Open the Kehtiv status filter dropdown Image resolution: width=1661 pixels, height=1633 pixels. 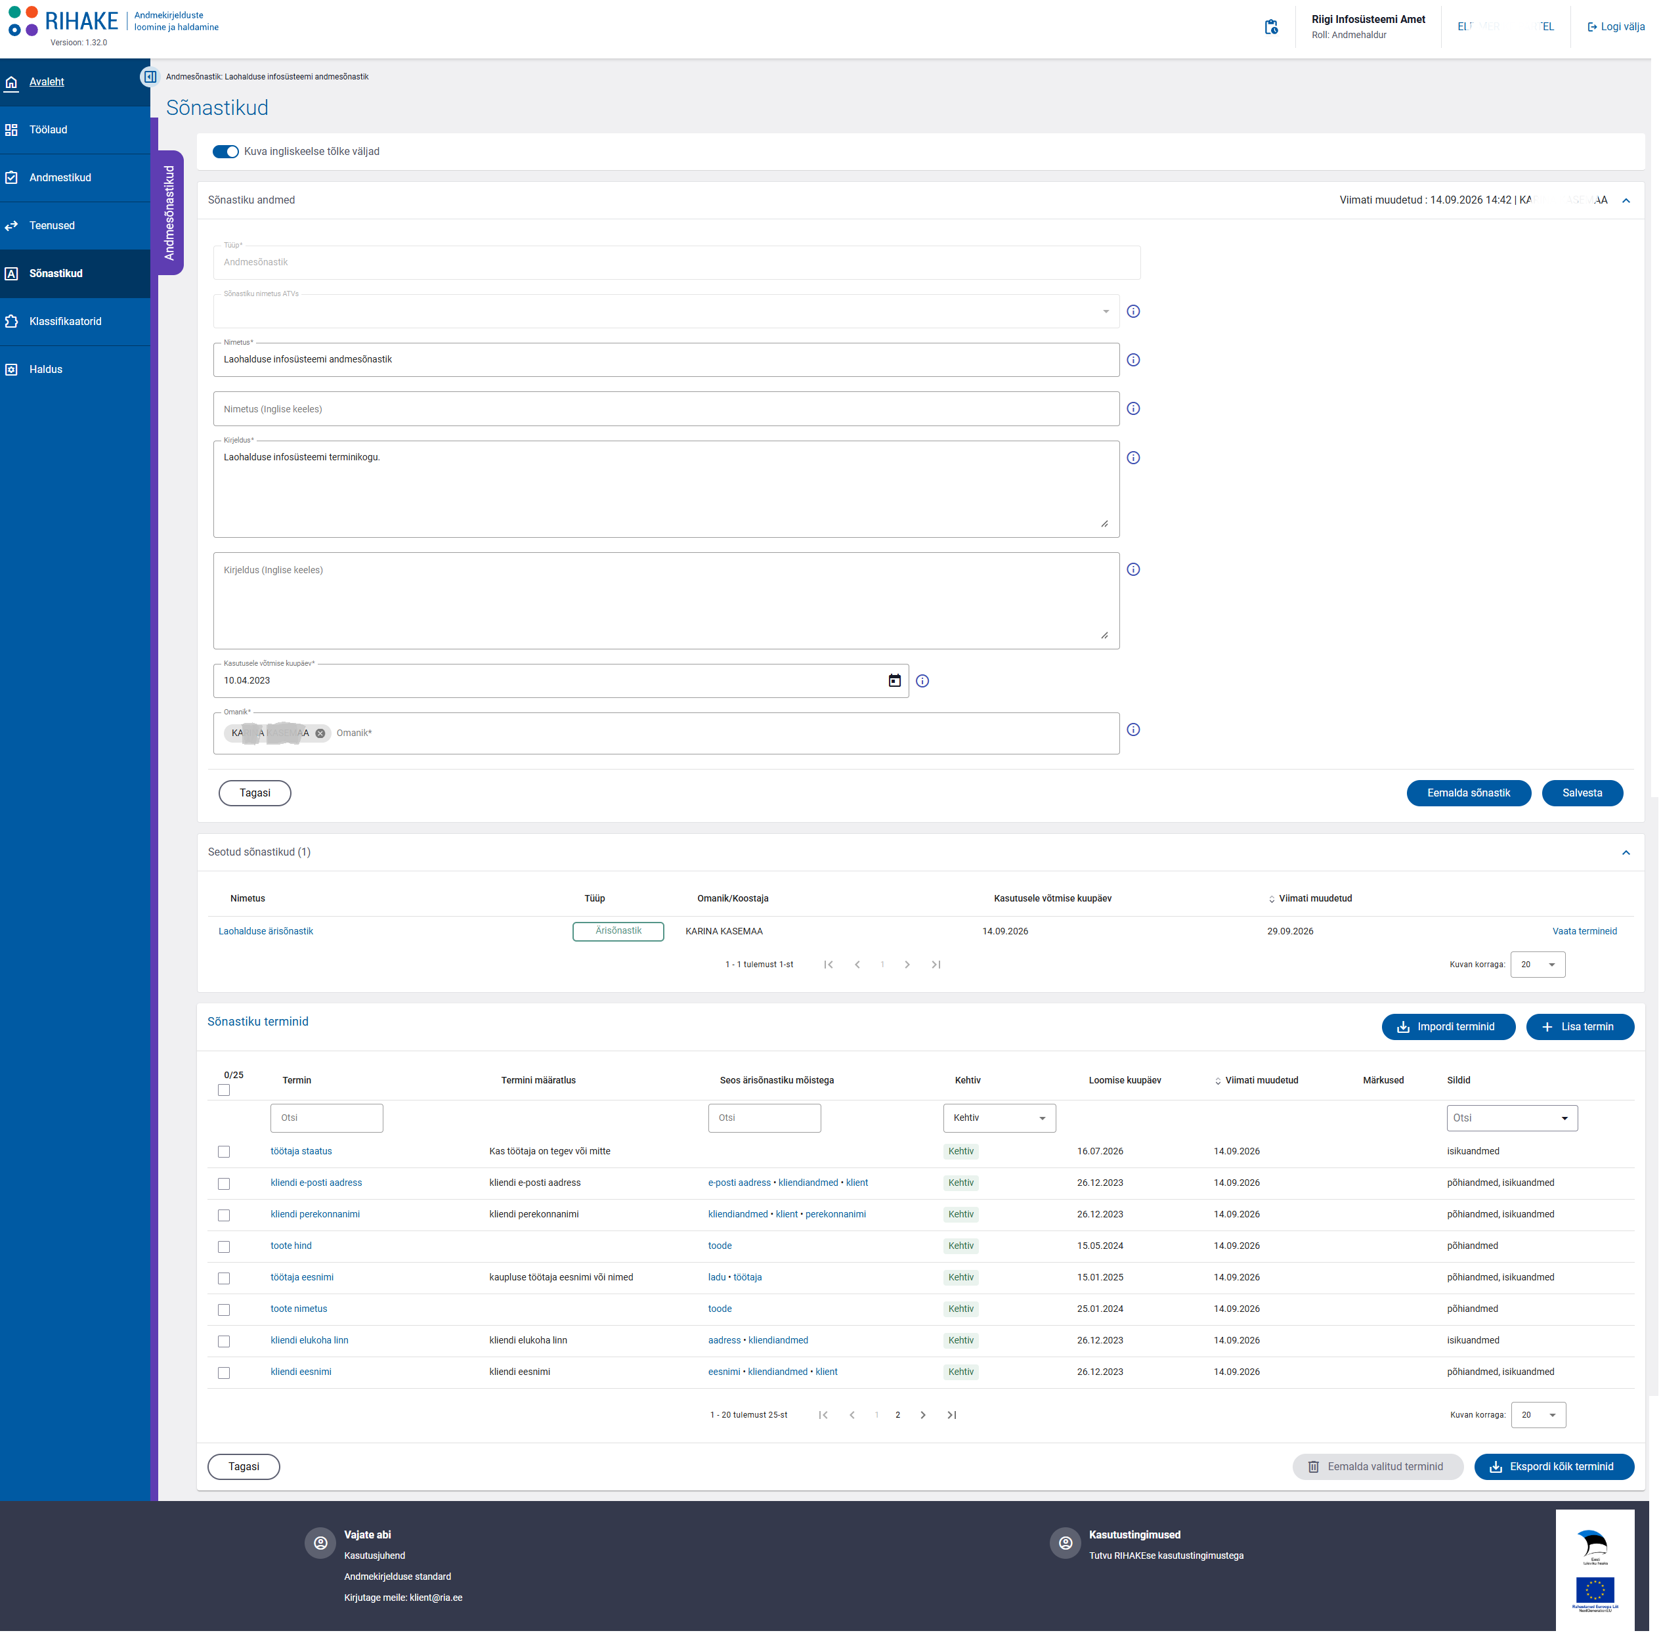point(1000,1118)
